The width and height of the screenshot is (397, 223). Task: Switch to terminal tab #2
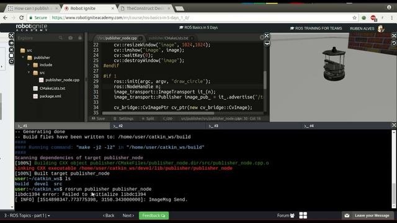[158, 126]
